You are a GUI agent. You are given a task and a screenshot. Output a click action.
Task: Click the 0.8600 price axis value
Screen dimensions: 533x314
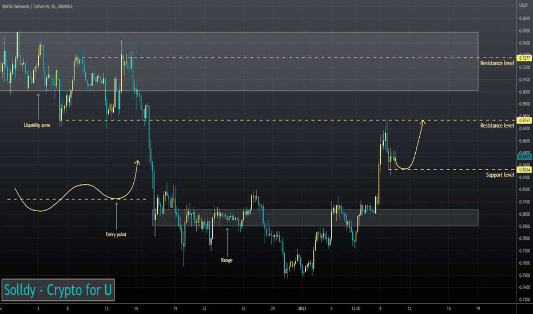tap(524, 140)
